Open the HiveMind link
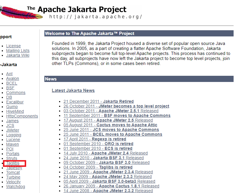The height and width of the screenshot is (193, 238). [15, 111]
